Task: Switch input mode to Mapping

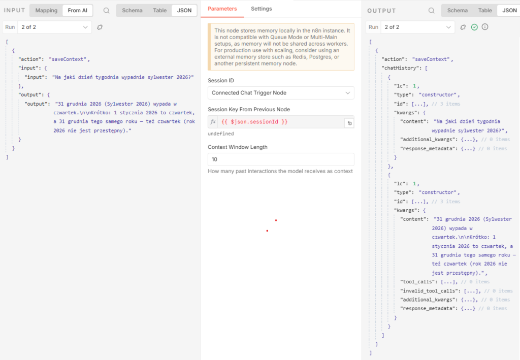Action: pyautogui.click(x=46, y=11)
